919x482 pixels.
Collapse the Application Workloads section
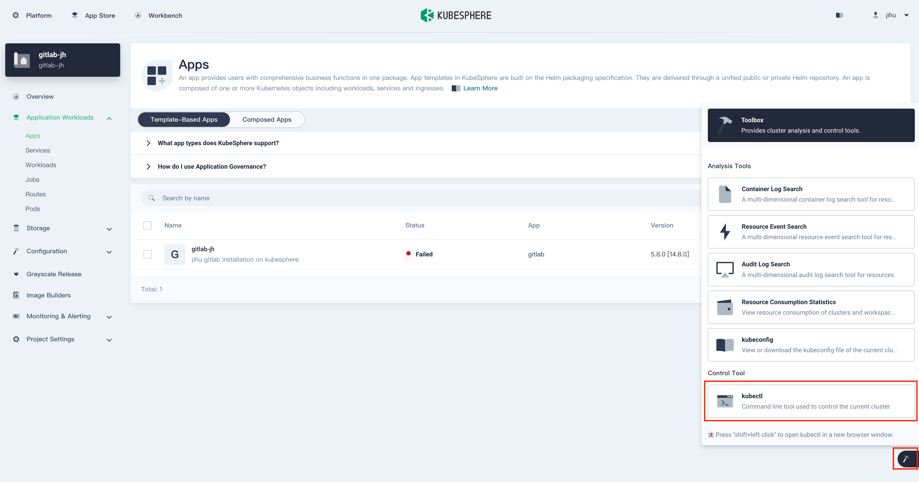(109, 118)
